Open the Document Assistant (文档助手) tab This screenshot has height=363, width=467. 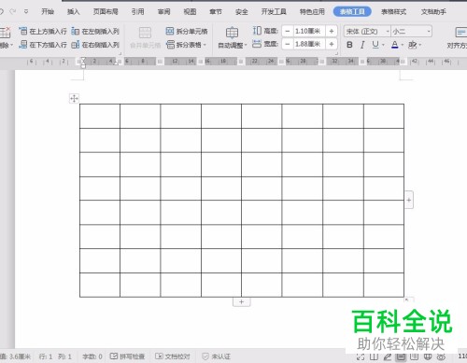(x=433, y=12)
